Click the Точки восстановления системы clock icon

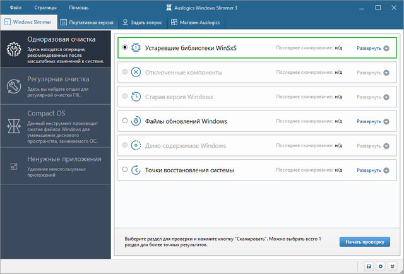[136, 170]
